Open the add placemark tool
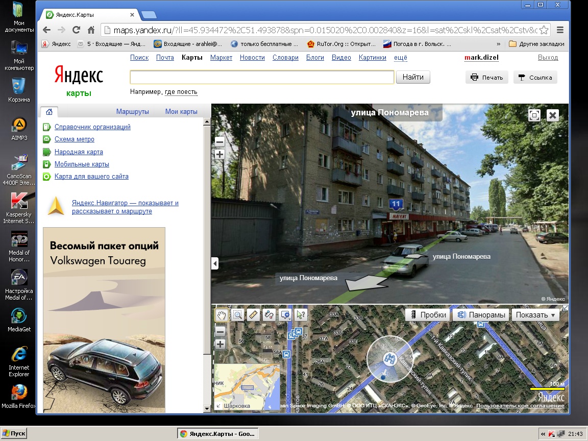The width and height of the screenshot is (588, 441). tap(285, 314)
